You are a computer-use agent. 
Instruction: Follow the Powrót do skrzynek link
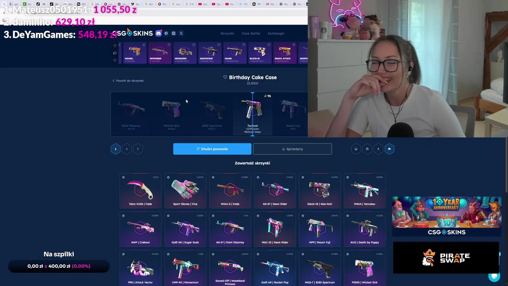point(128,81)
